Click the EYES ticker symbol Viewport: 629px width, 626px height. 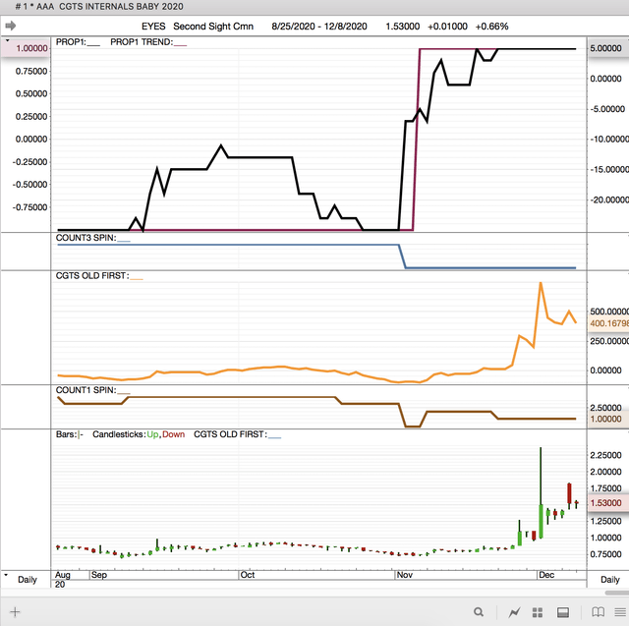coord(153,27)
